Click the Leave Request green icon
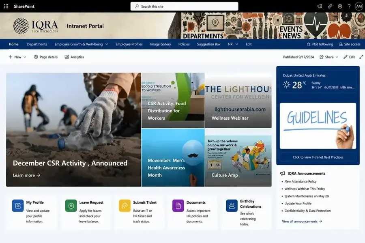This screenshot has height=243, width=365. tap(71, 206)
